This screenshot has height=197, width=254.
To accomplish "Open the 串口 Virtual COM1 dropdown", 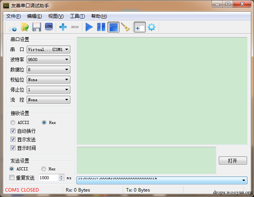I will [48, 49].
